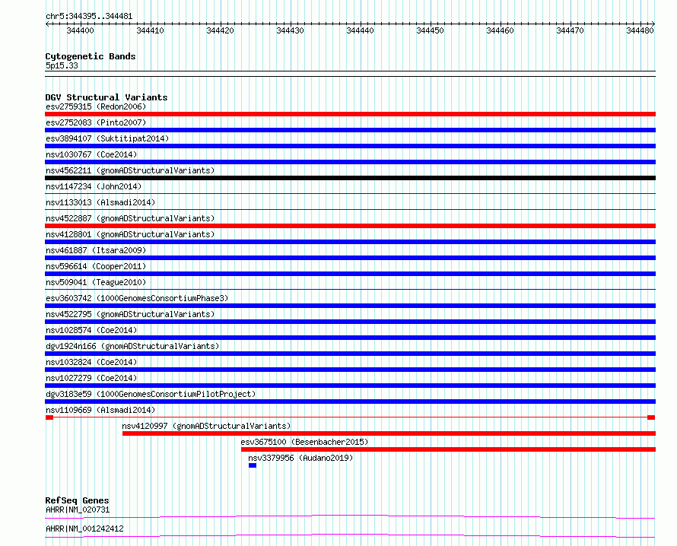The image size is (677, 546).
Task: Click the red esv3675100 variant bar
Action: point(448,449)
